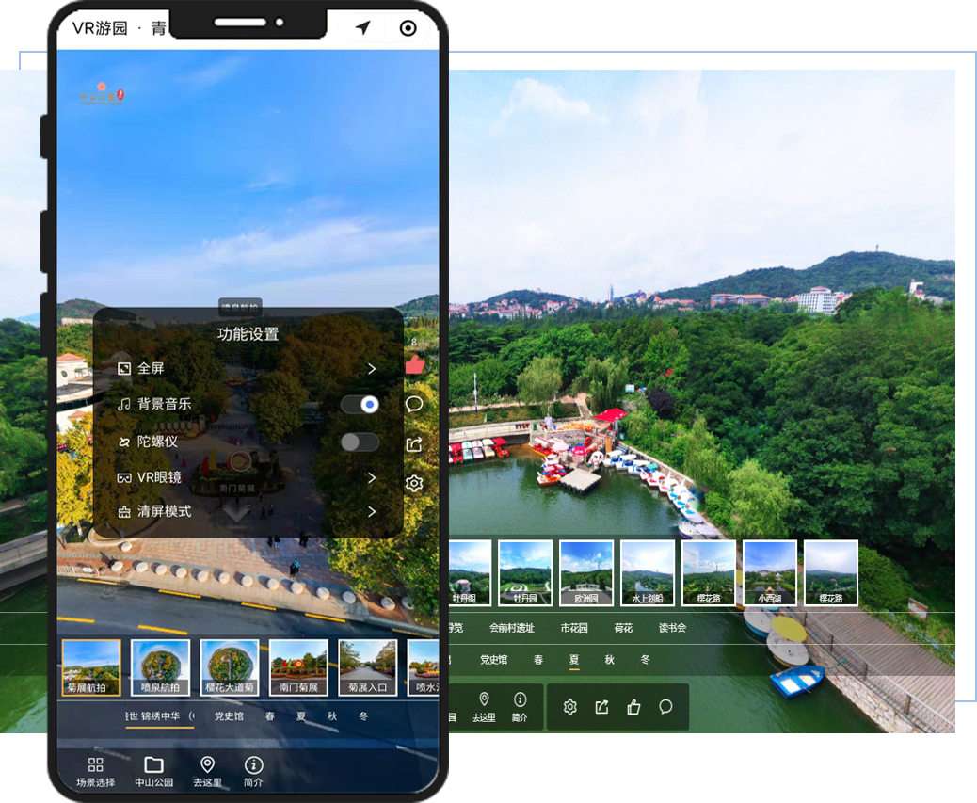The image size is (977, 803).
Task: Expand the 清屏模式 clear-screen mode arrow
Action: 372,512
